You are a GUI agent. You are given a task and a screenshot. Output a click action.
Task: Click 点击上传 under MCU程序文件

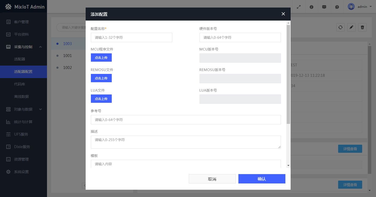[101, 58]
